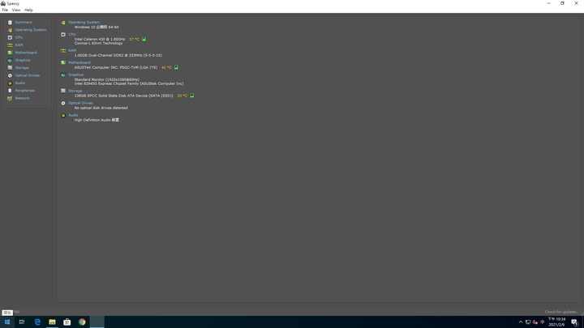Click the Windows logo icon beside the Operating System heading

click(x=63, y=23)
